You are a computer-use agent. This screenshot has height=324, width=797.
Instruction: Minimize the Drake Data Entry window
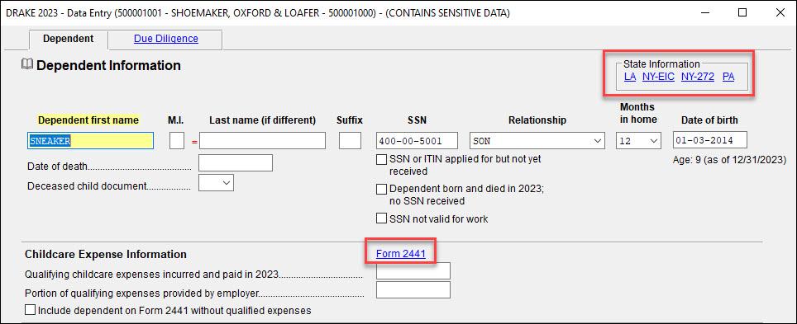tap(704, 13)
